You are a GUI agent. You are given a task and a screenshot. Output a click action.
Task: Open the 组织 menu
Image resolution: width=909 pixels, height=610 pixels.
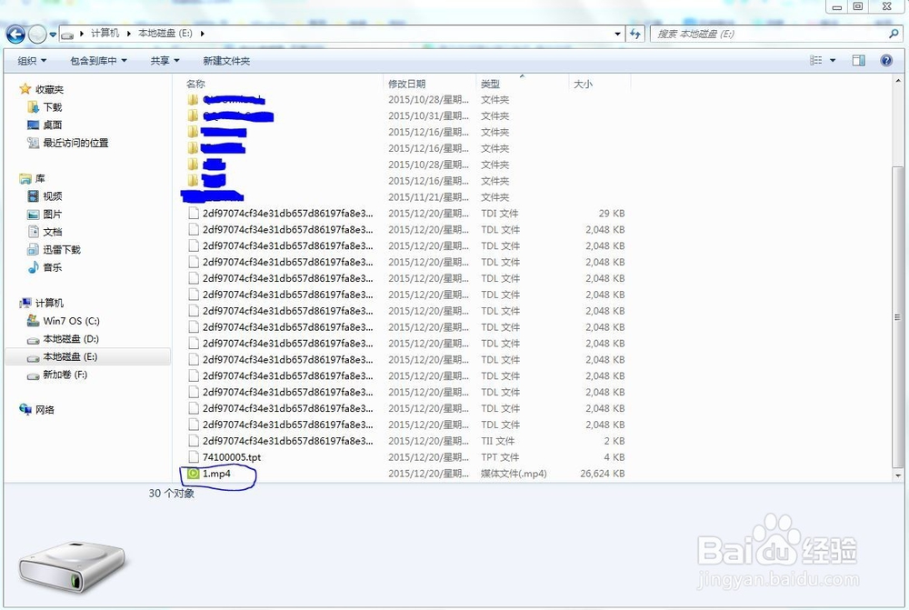32,61
